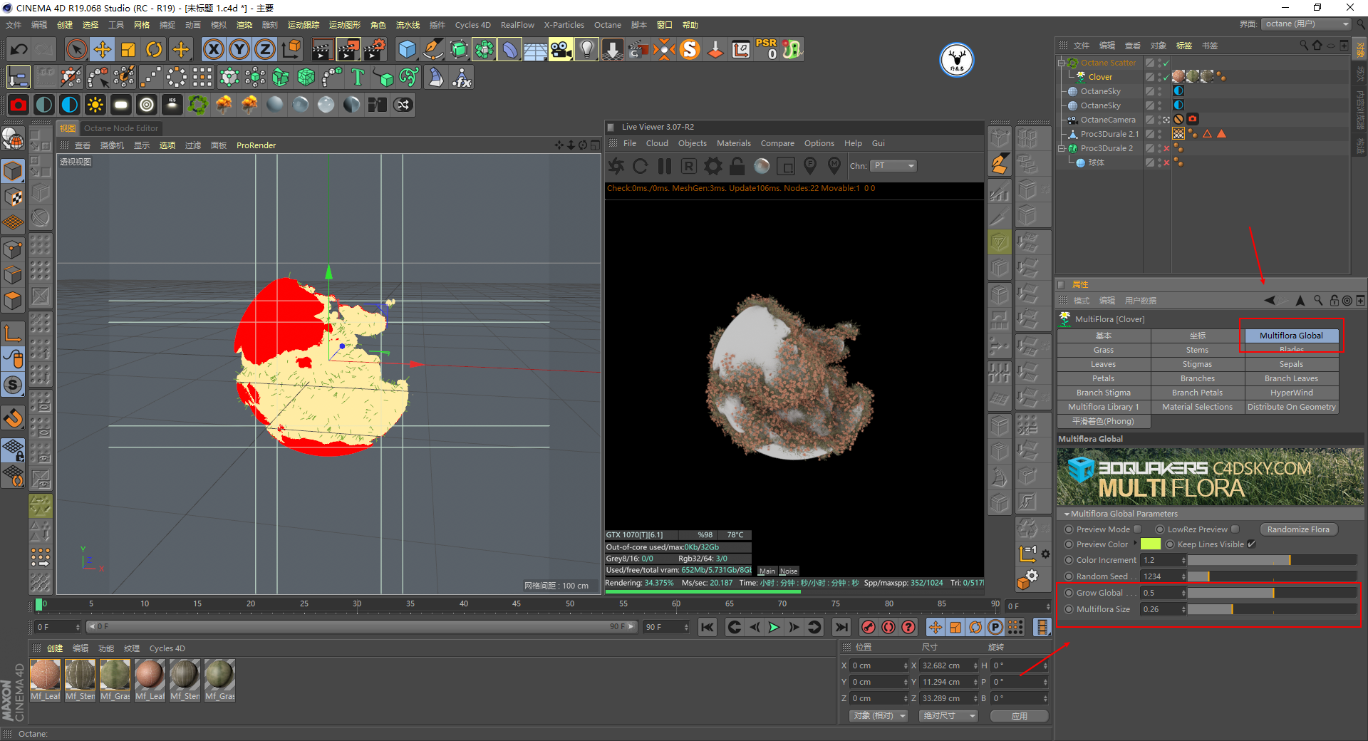Click the Randomize Flora button
The height and width of the screenshot is (741, 1368).
[1298, 529]
